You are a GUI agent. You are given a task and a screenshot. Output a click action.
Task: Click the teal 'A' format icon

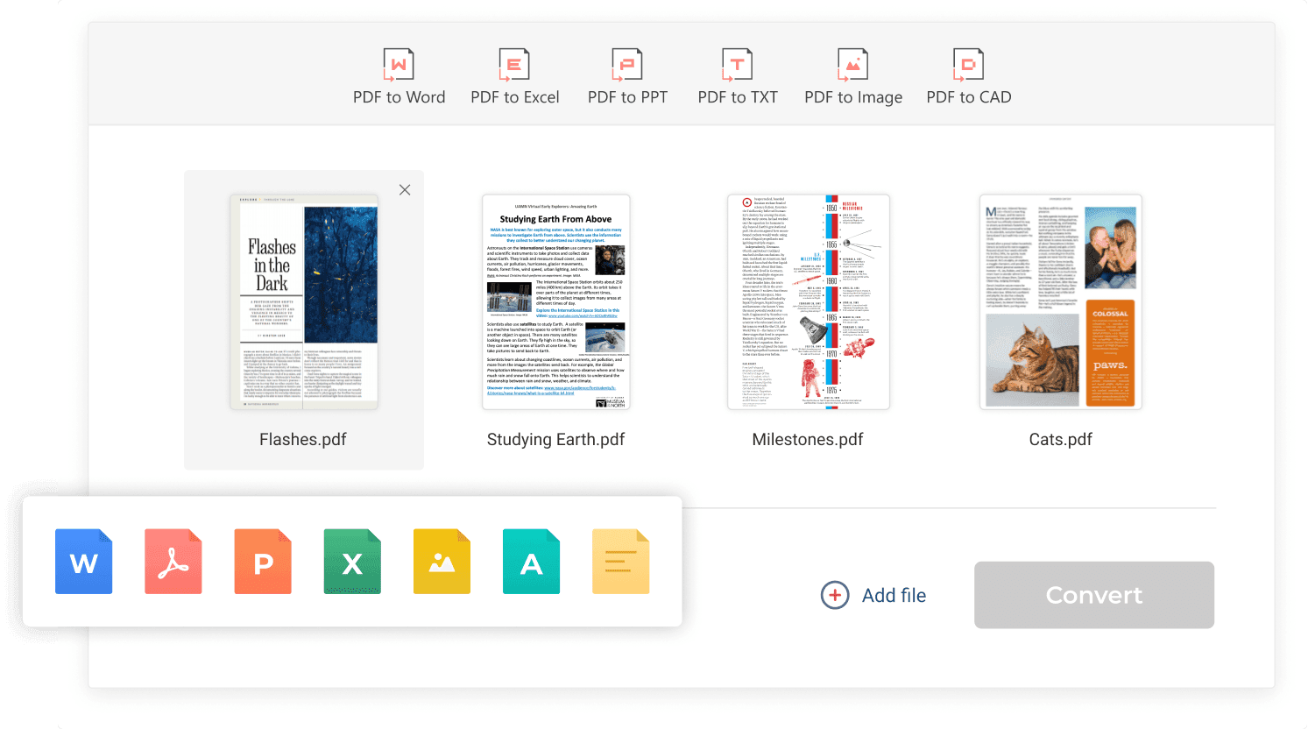(531, 562)
